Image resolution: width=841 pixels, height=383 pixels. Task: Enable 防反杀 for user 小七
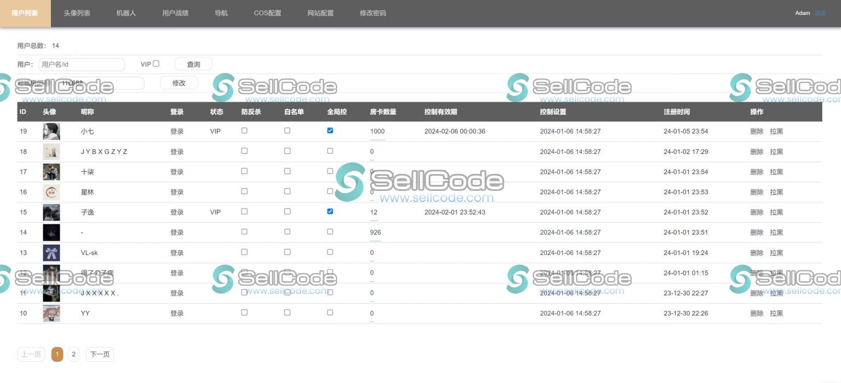click(244, 131)
